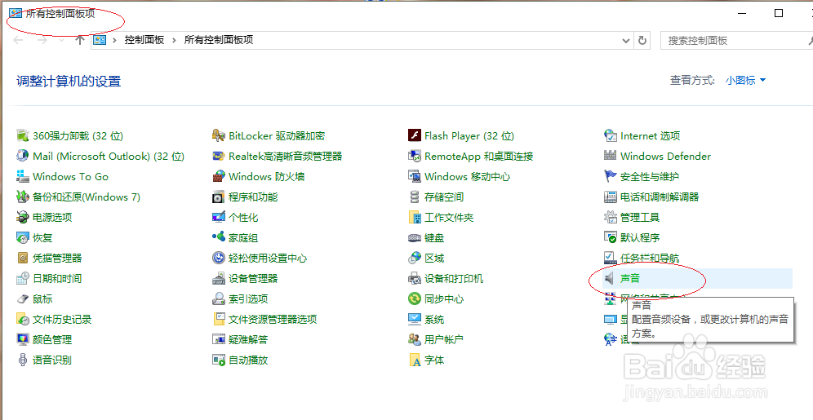Image resolution: width=813 pixels, height=420 pixels.
Task: Open the 鼠标 icon
Action: pos(22,298)
